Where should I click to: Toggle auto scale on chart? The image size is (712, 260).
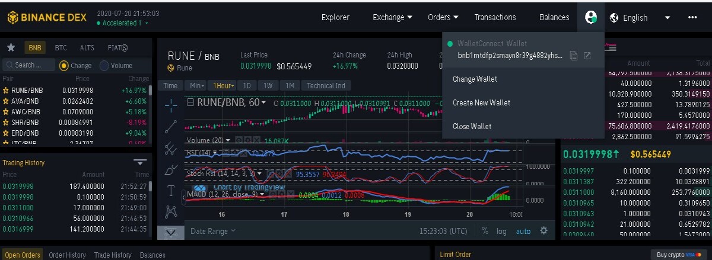tap(523, 231)
